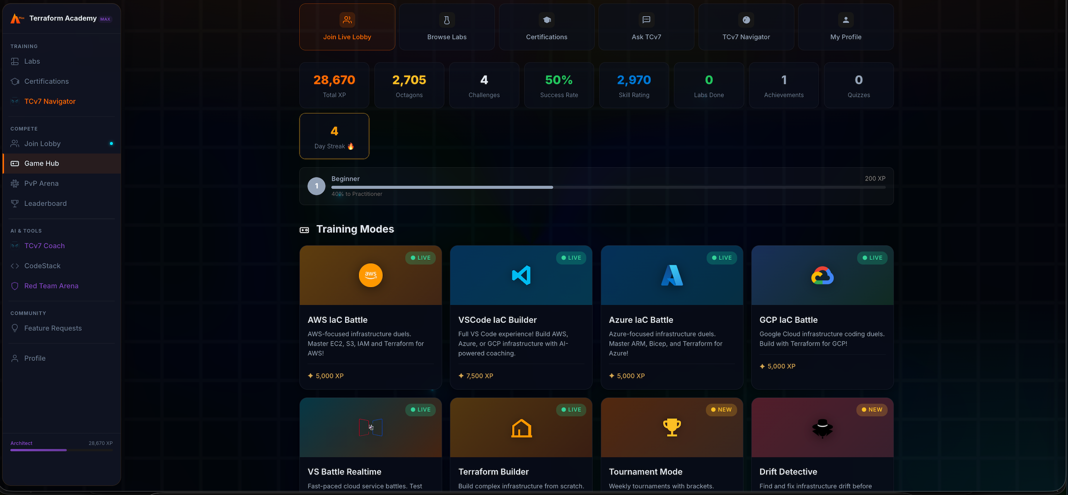Click the Terraform Academy logo icon
This screenshot has width=1068, height=495.
point(17,19)
